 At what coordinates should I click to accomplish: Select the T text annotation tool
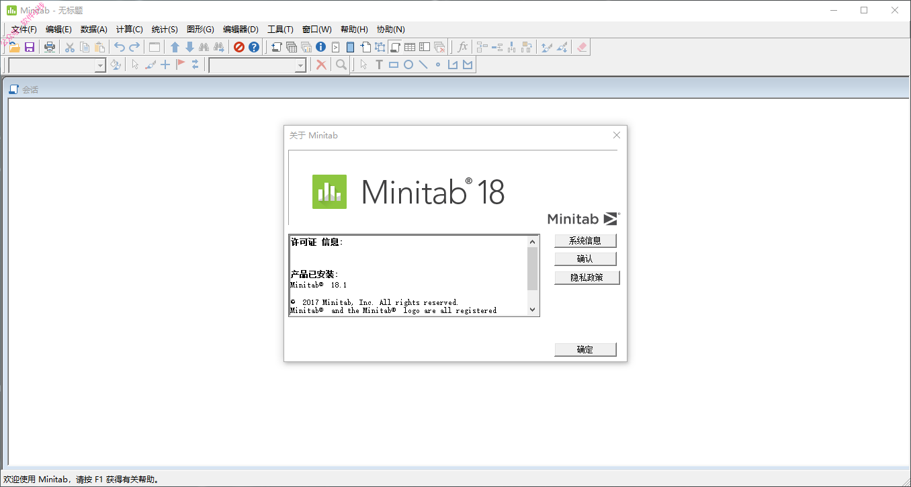[379, 64]
